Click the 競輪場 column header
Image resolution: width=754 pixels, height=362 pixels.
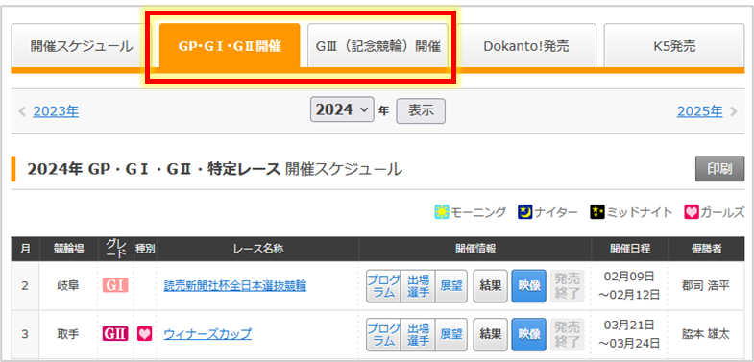point(69,249)
